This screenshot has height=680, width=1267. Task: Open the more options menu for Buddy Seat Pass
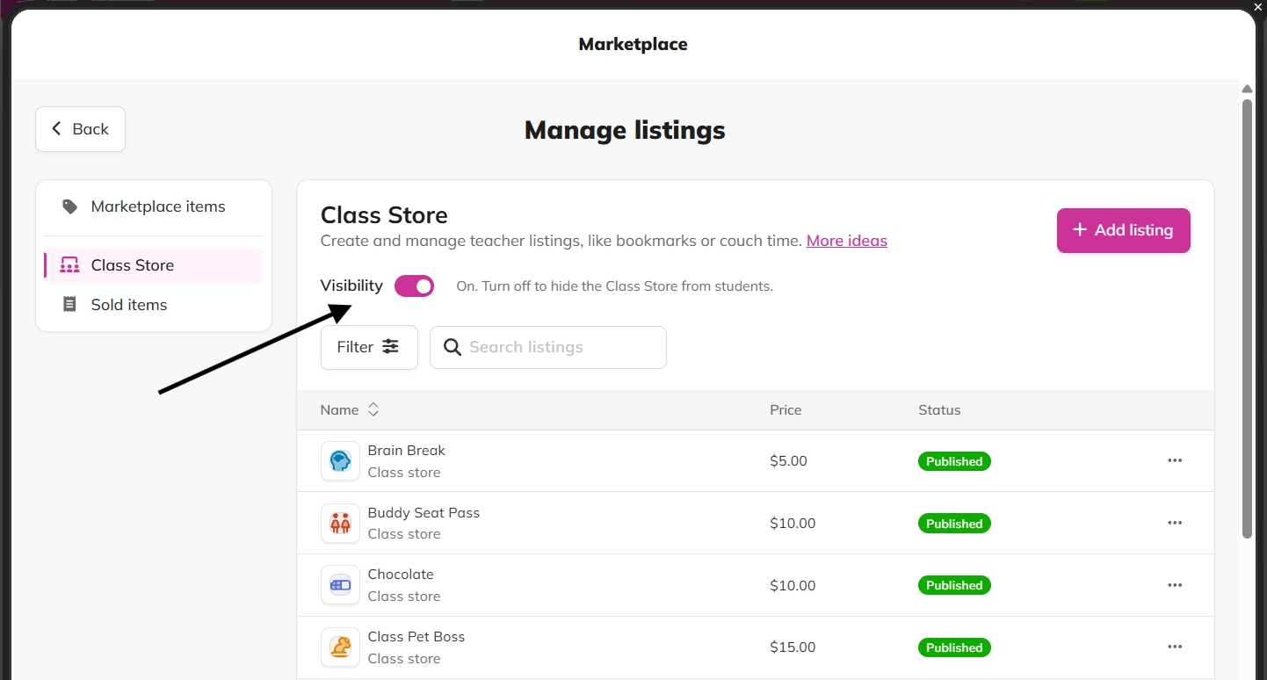coord(1175,524)
